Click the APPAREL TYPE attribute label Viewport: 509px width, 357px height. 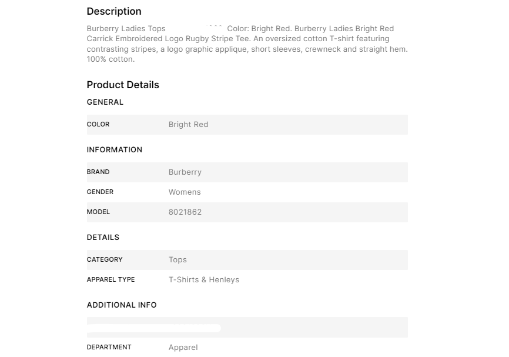[110, 280]
